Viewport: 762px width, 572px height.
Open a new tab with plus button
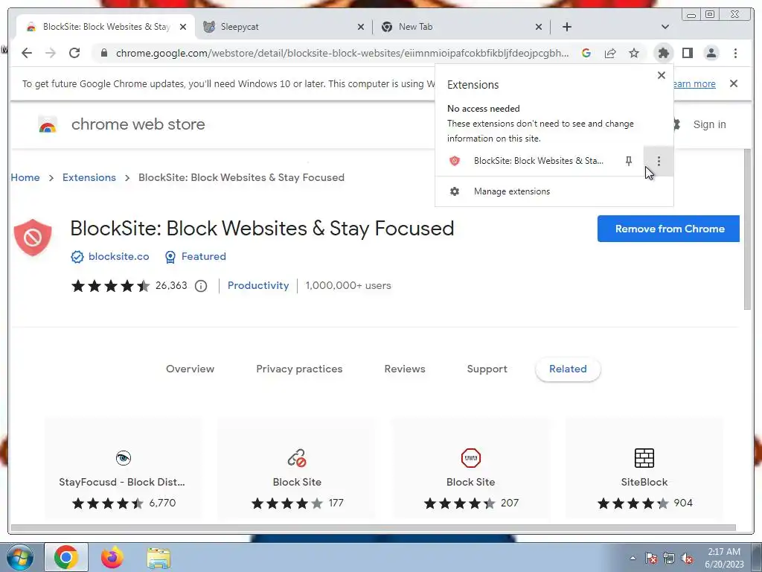(x=566, y=27)
